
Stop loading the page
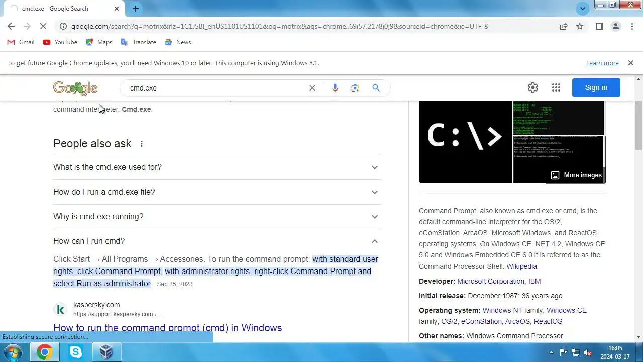pyautogui.click(x=43, y=26)
